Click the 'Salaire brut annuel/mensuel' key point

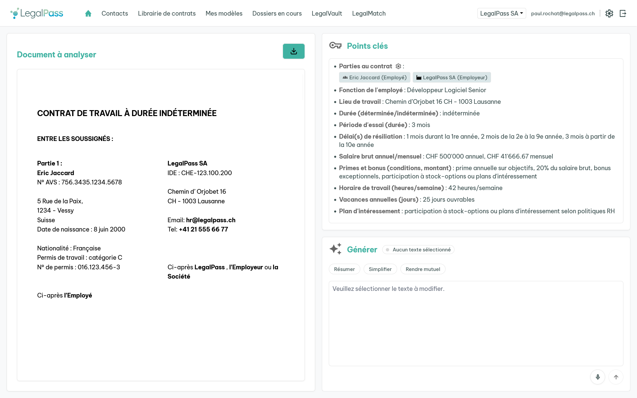click(446, 156)
